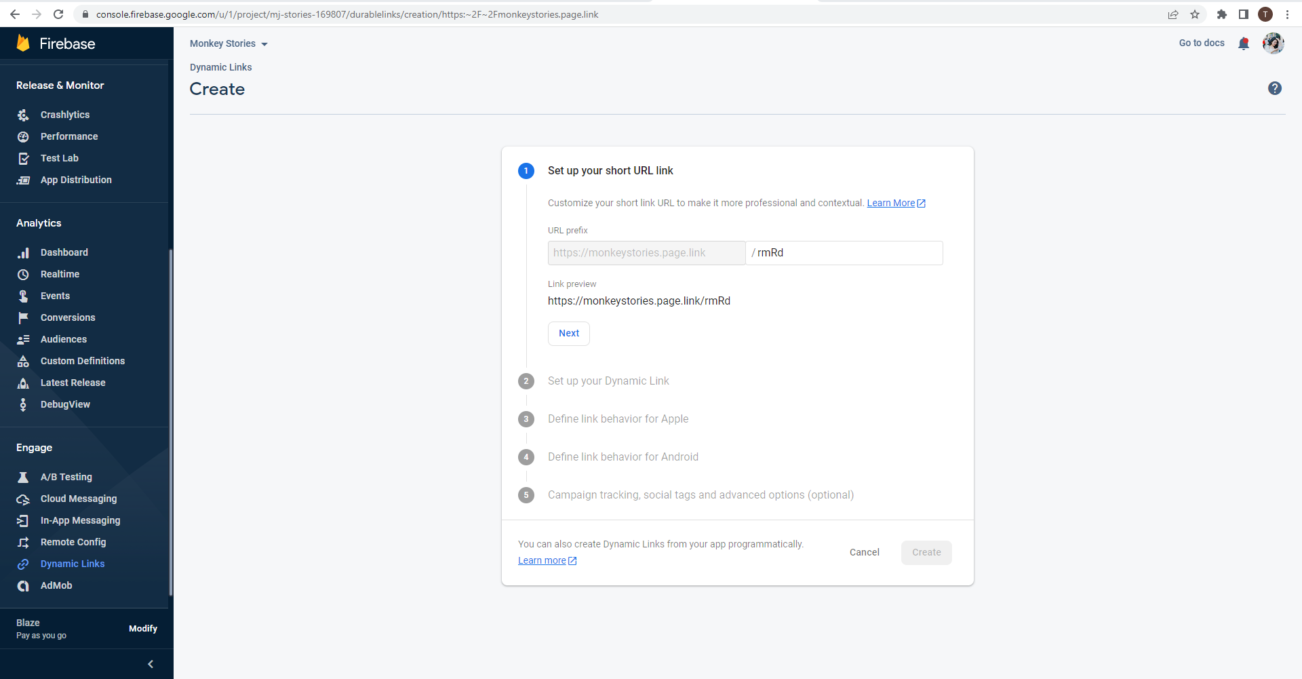
Task: Open the AdMob icon
Action: click(23, 585)
